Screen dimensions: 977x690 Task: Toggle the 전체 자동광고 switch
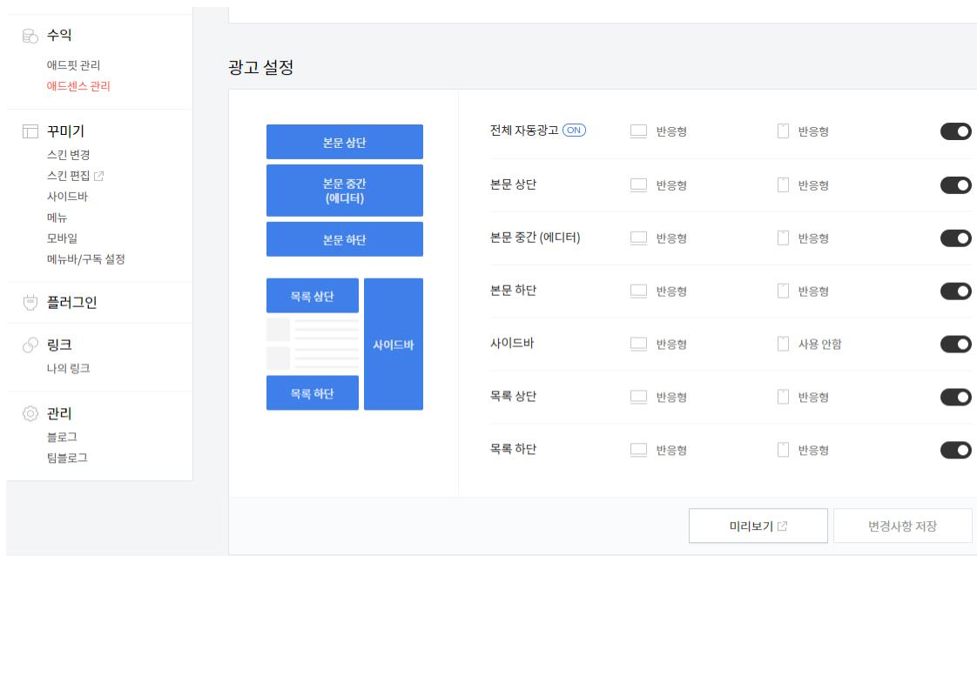956,131
